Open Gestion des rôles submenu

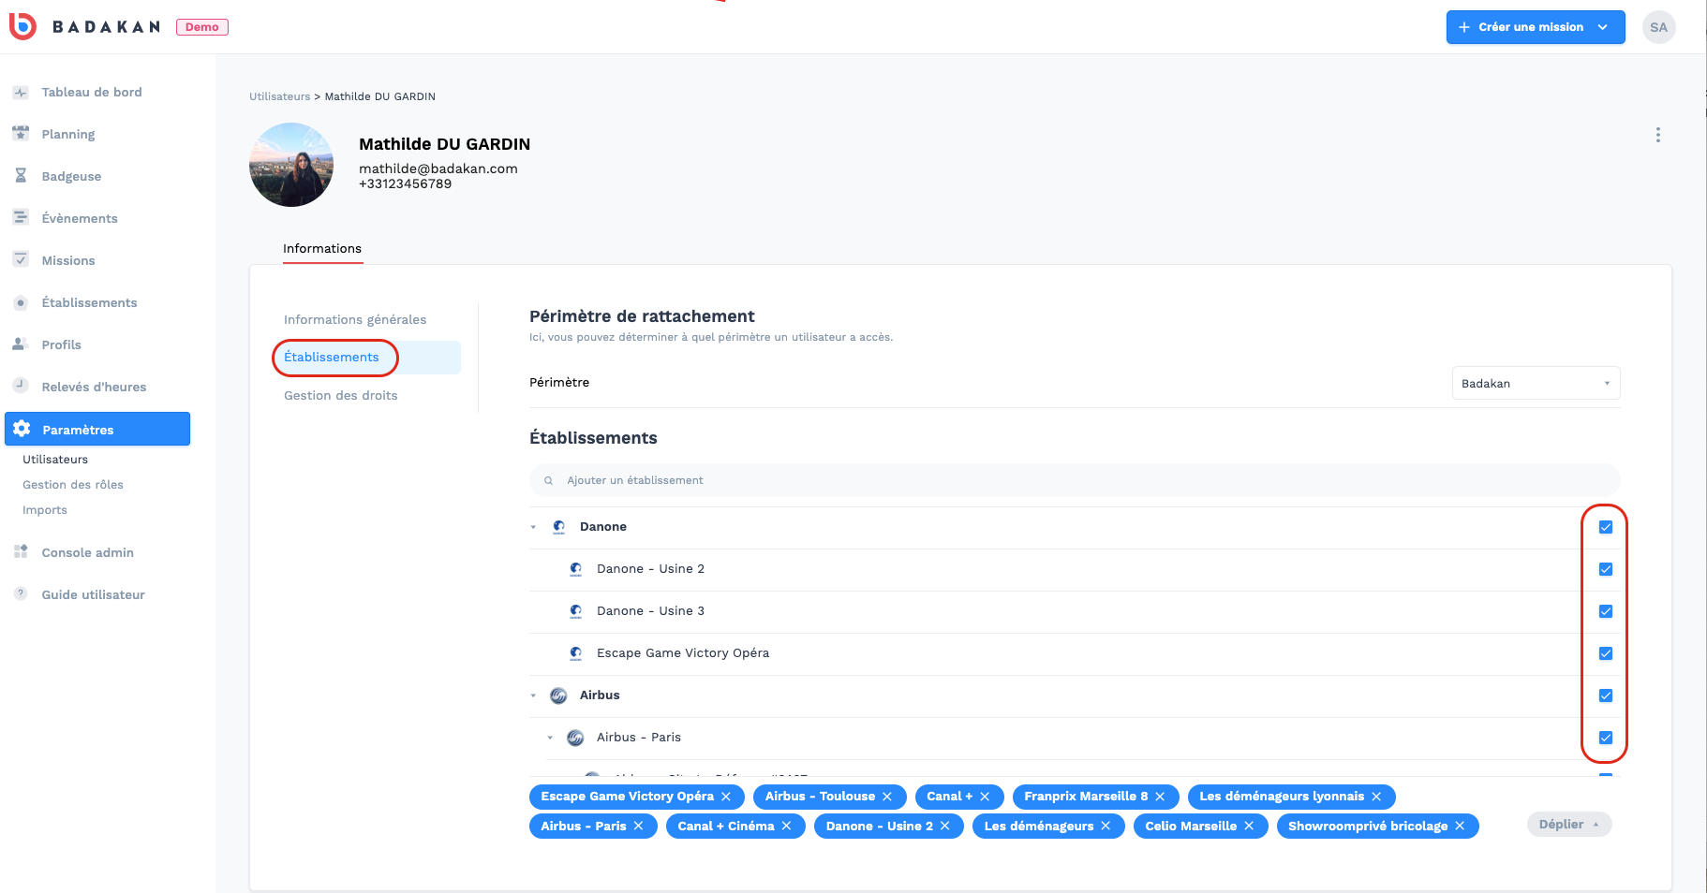point(73,485)
